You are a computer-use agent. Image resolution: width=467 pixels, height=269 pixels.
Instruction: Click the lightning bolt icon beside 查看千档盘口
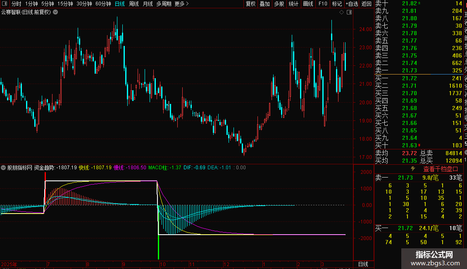tap(412, 169)
